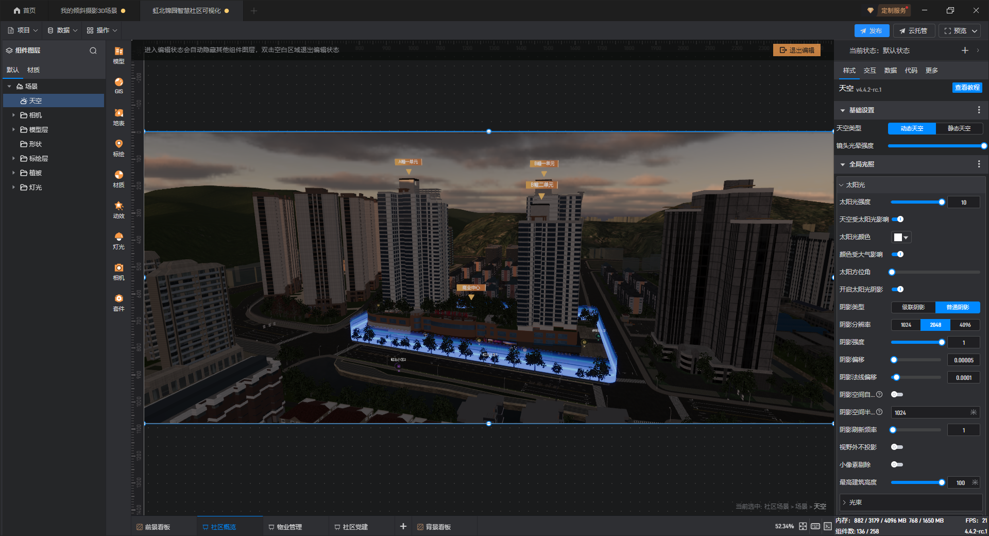Open the GIS component icon
This screenshot has height=536, width=989.
click(118, 86)
